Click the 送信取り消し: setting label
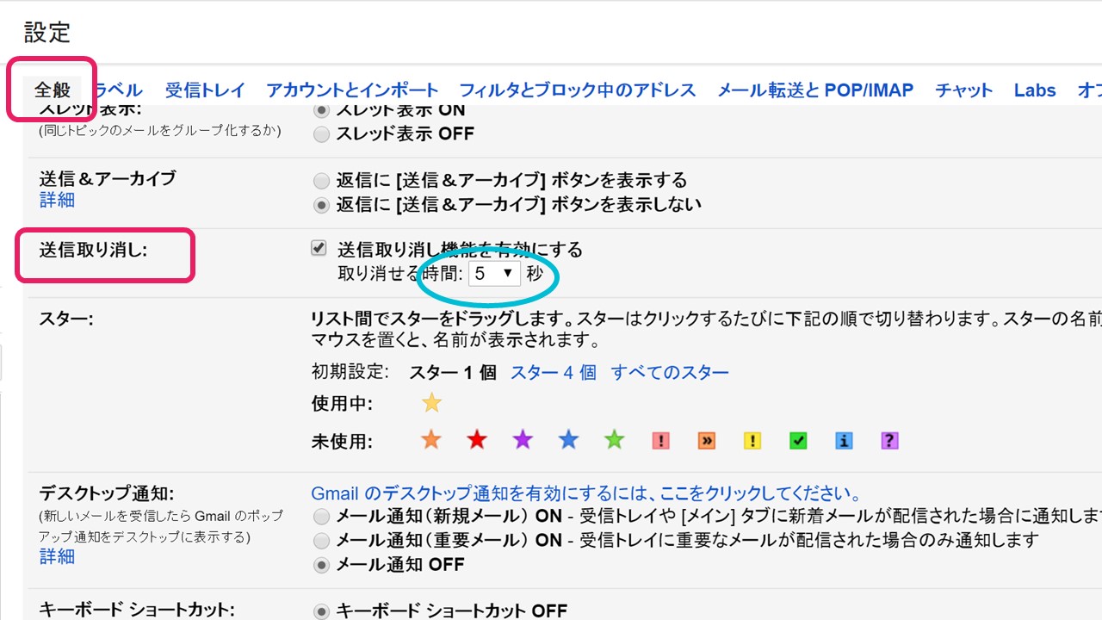The height and width of the screenshot is (620, 1102). (x=93, y=251)
